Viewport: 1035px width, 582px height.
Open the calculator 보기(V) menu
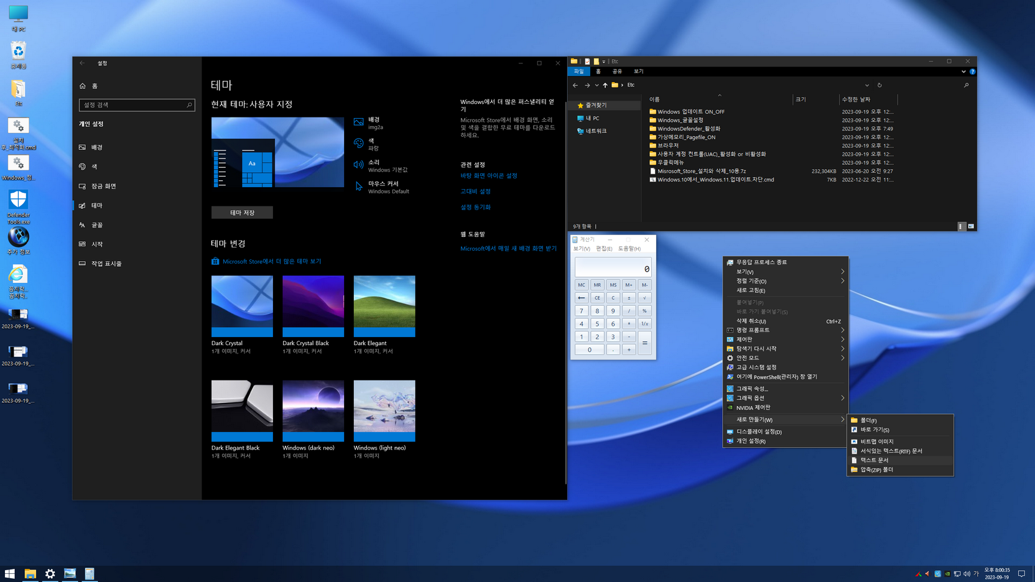[582, 249]
